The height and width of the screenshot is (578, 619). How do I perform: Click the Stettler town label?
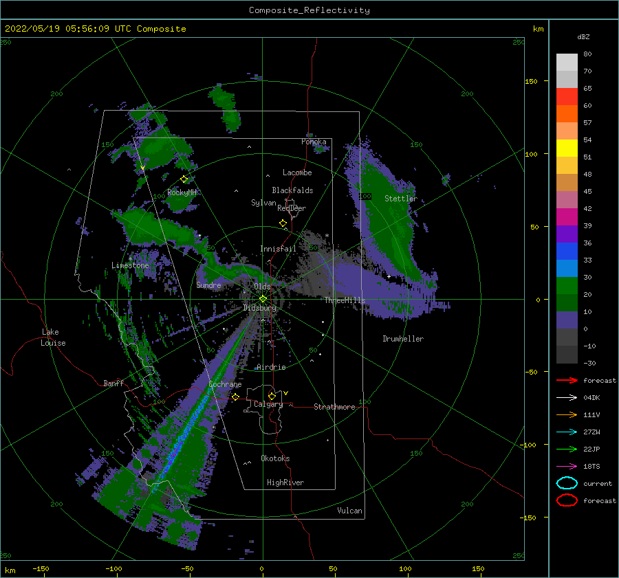[x=401, y=199]
